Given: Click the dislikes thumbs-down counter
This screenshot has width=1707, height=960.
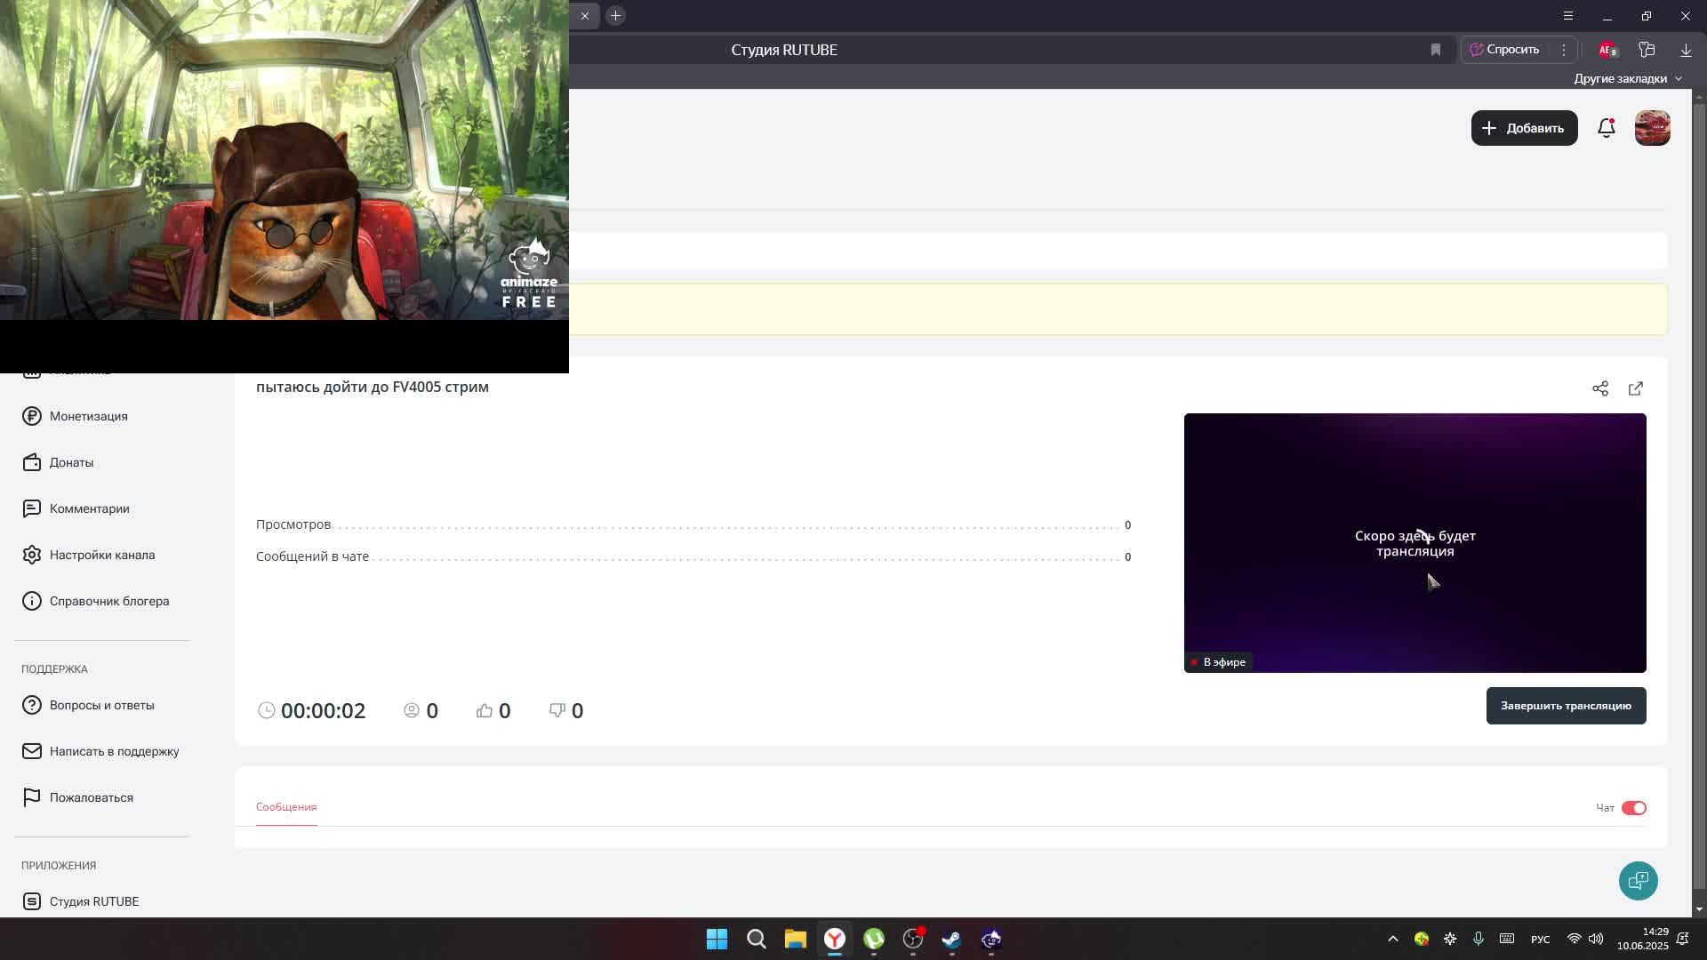Looking at the screenshot, I should point(566,711).
